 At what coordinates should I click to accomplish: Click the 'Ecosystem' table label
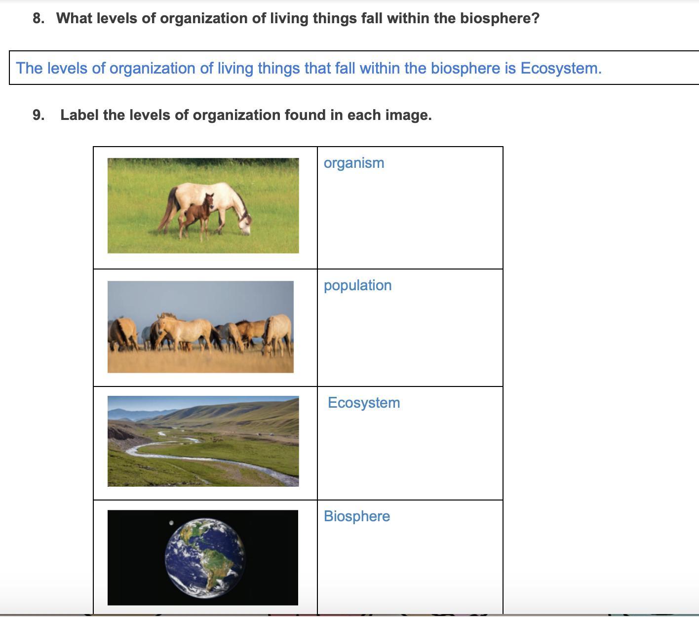click(x=364, y=403)
